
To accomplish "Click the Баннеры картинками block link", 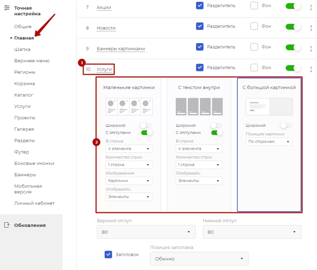I will [x=121, y=49].
